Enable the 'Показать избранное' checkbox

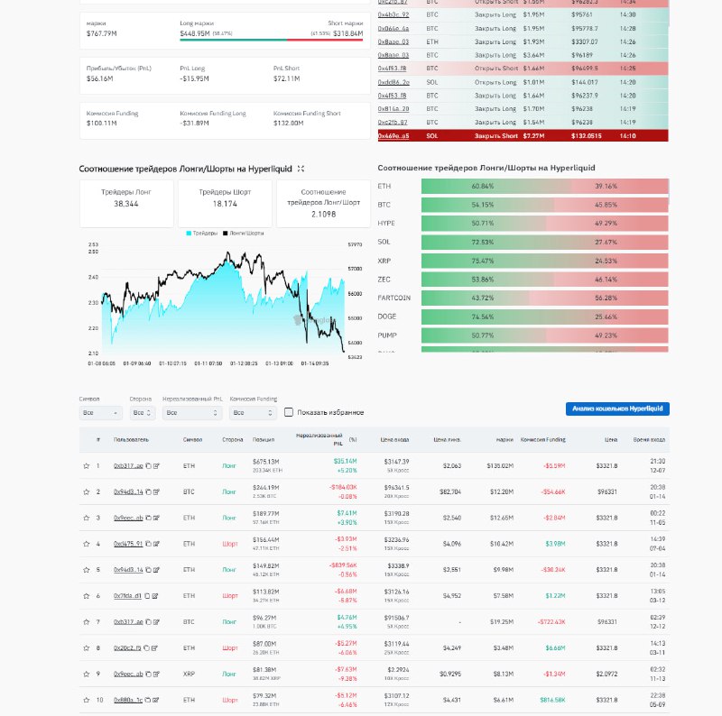point(289,412)
